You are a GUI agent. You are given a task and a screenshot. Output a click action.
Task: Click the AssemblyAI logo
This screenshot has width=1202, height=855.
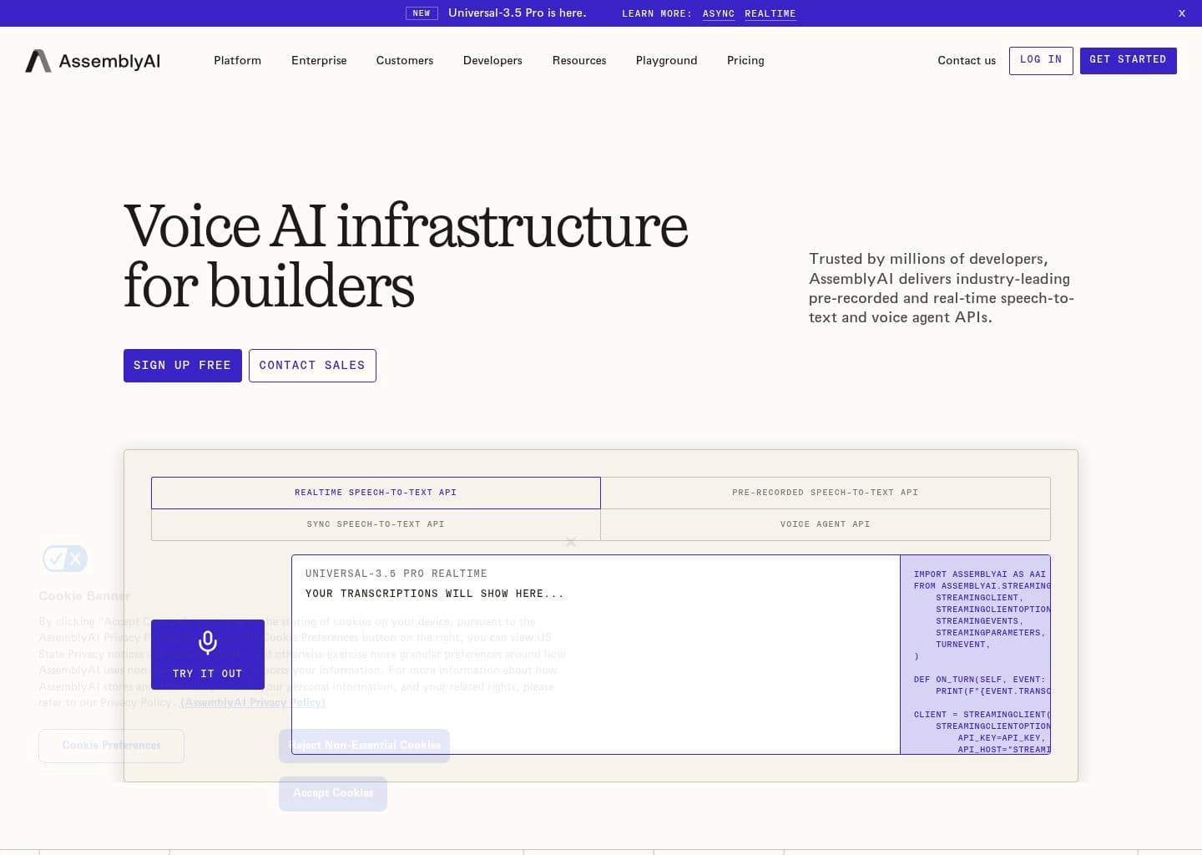coord(93,61)
